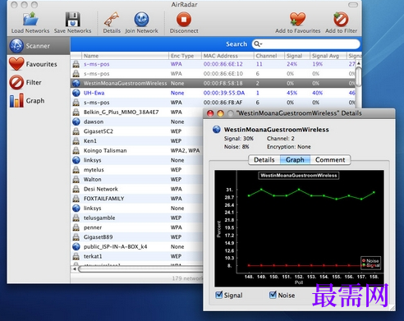Click the lock icon beside Walton
Image resolution: width=404 pixels, height=321 pixels.
(x=76, y=179)
